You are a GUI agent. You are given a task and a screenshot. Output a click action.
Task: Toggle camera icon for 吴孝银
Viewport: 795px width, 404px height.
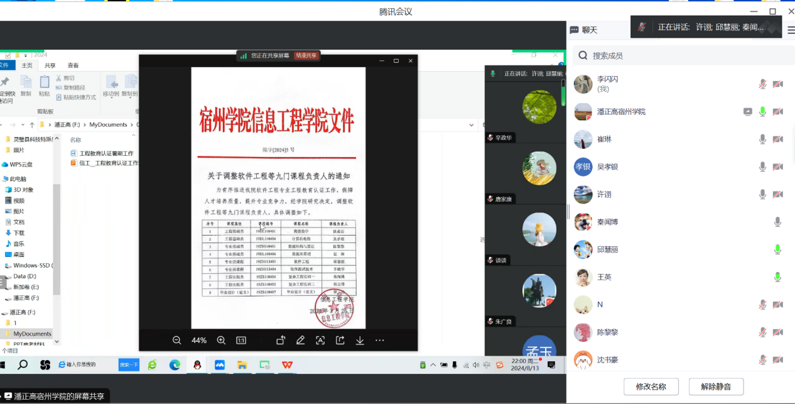coord(777,167)
